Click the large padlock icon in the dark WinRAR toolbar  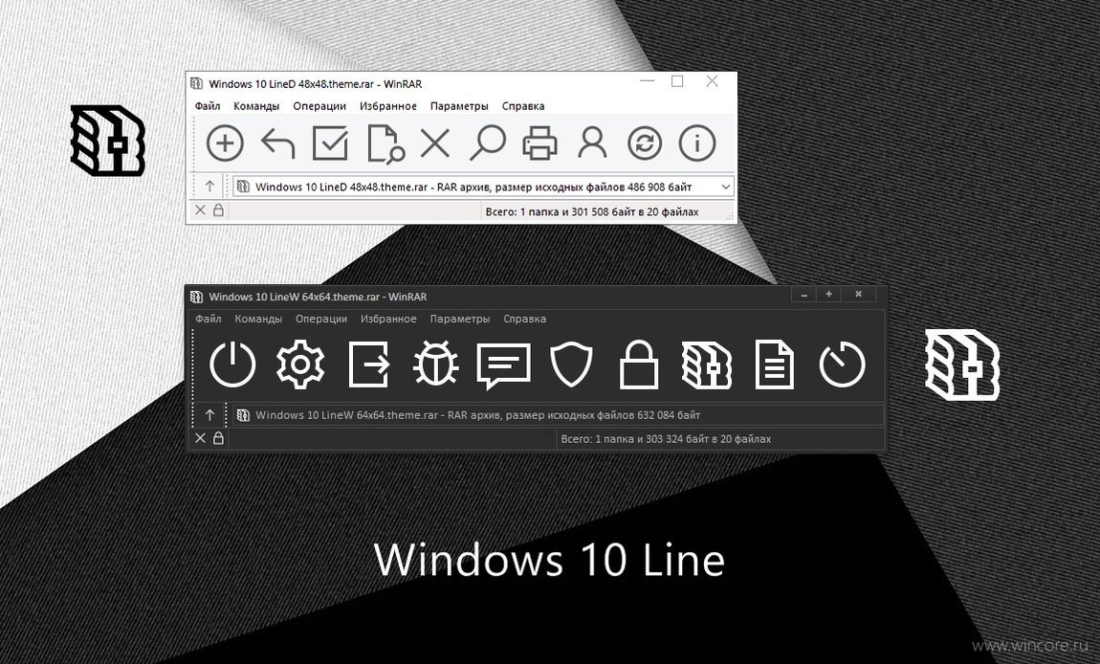coord(639,365)
